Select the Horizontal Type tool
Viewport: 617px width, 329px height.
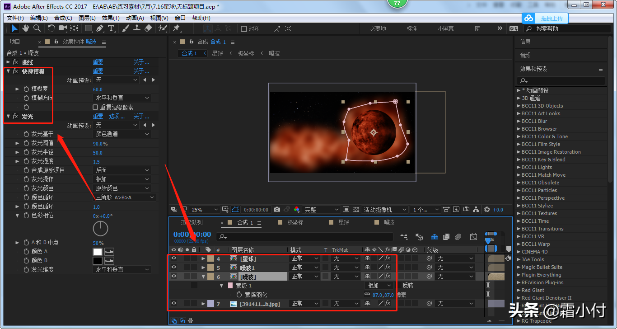coord(111,28)
